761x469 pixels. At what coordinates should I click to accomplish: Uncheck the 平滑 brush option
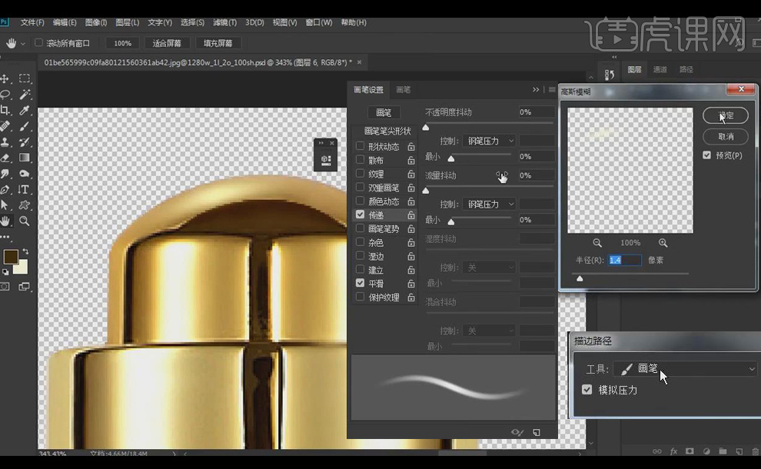click(x=360, y=283)
